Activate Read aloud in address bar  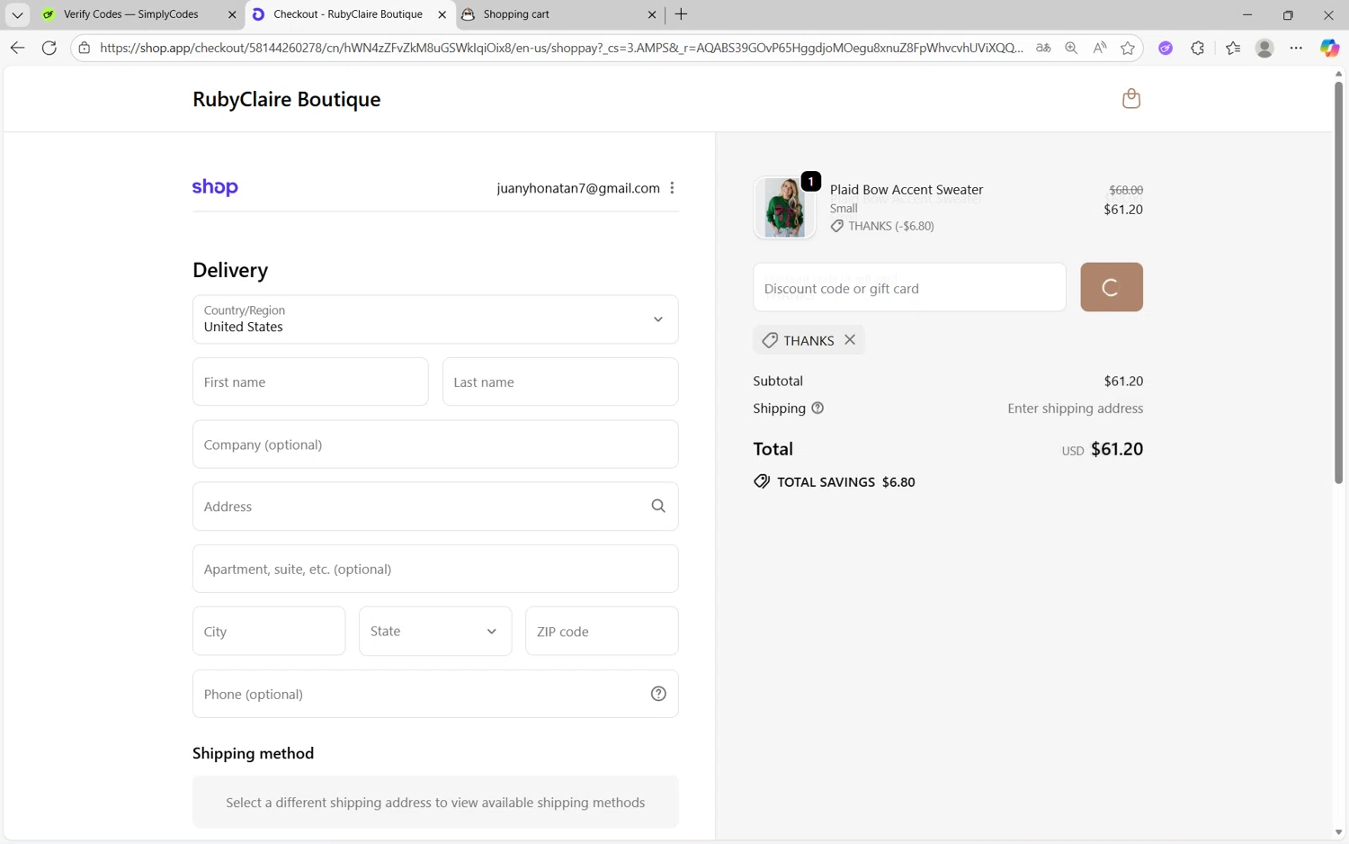click(x=1099, y=48)
